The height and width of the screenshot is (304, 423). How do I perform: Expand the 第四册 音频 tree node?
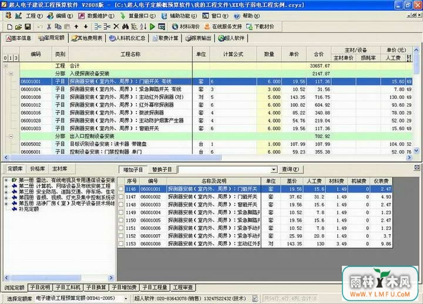6,198
